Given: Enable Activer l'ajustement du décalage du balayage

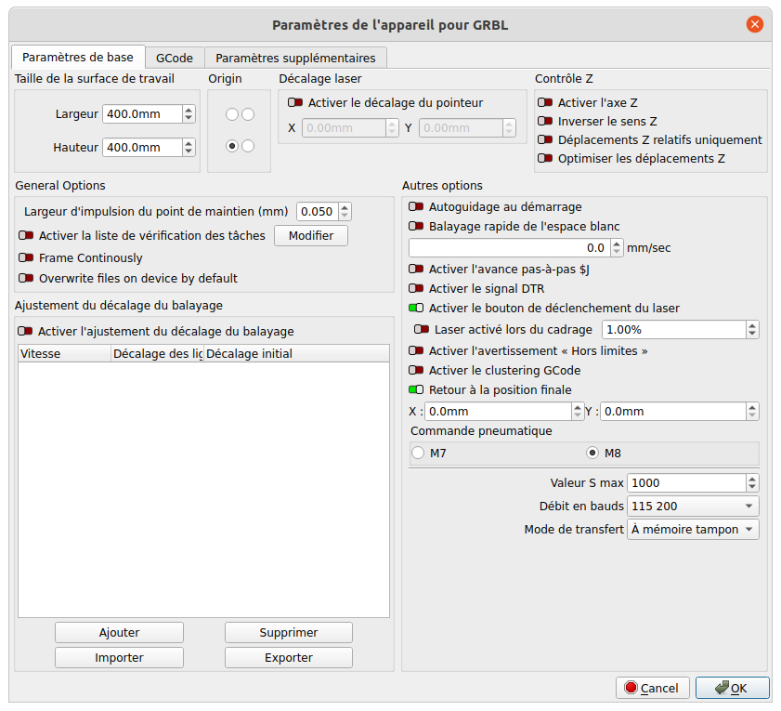Looking at the screenshot, I should pyautogui.click(x=25, y=332).
